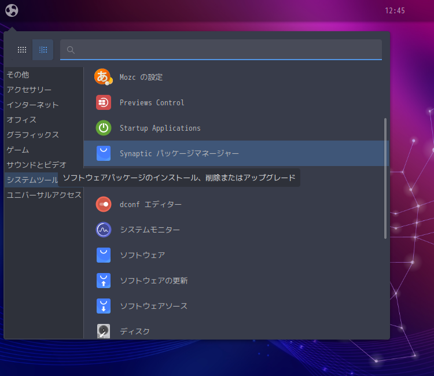The image size is (434, 376).
Task: Open the Budgie menu panel button
Action: pos(12,10)
